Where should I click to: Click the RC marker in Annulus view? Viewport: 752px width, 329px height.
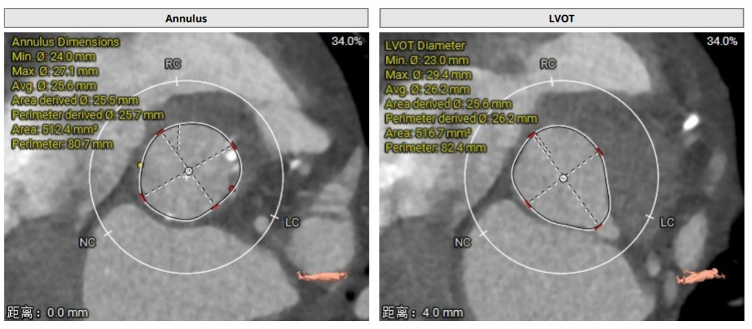pyautogui.click(x=173, y=64)
